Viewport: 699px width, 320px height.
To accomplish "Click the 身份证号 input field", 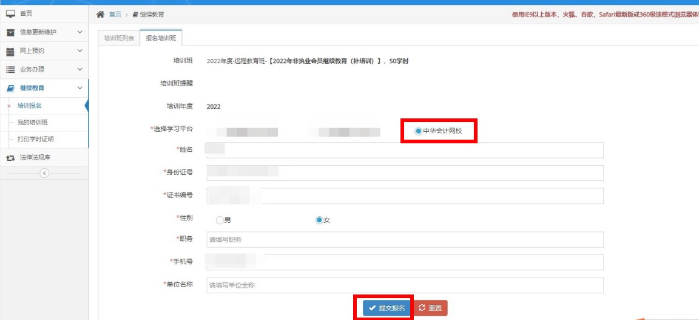I will coord(405,173).
